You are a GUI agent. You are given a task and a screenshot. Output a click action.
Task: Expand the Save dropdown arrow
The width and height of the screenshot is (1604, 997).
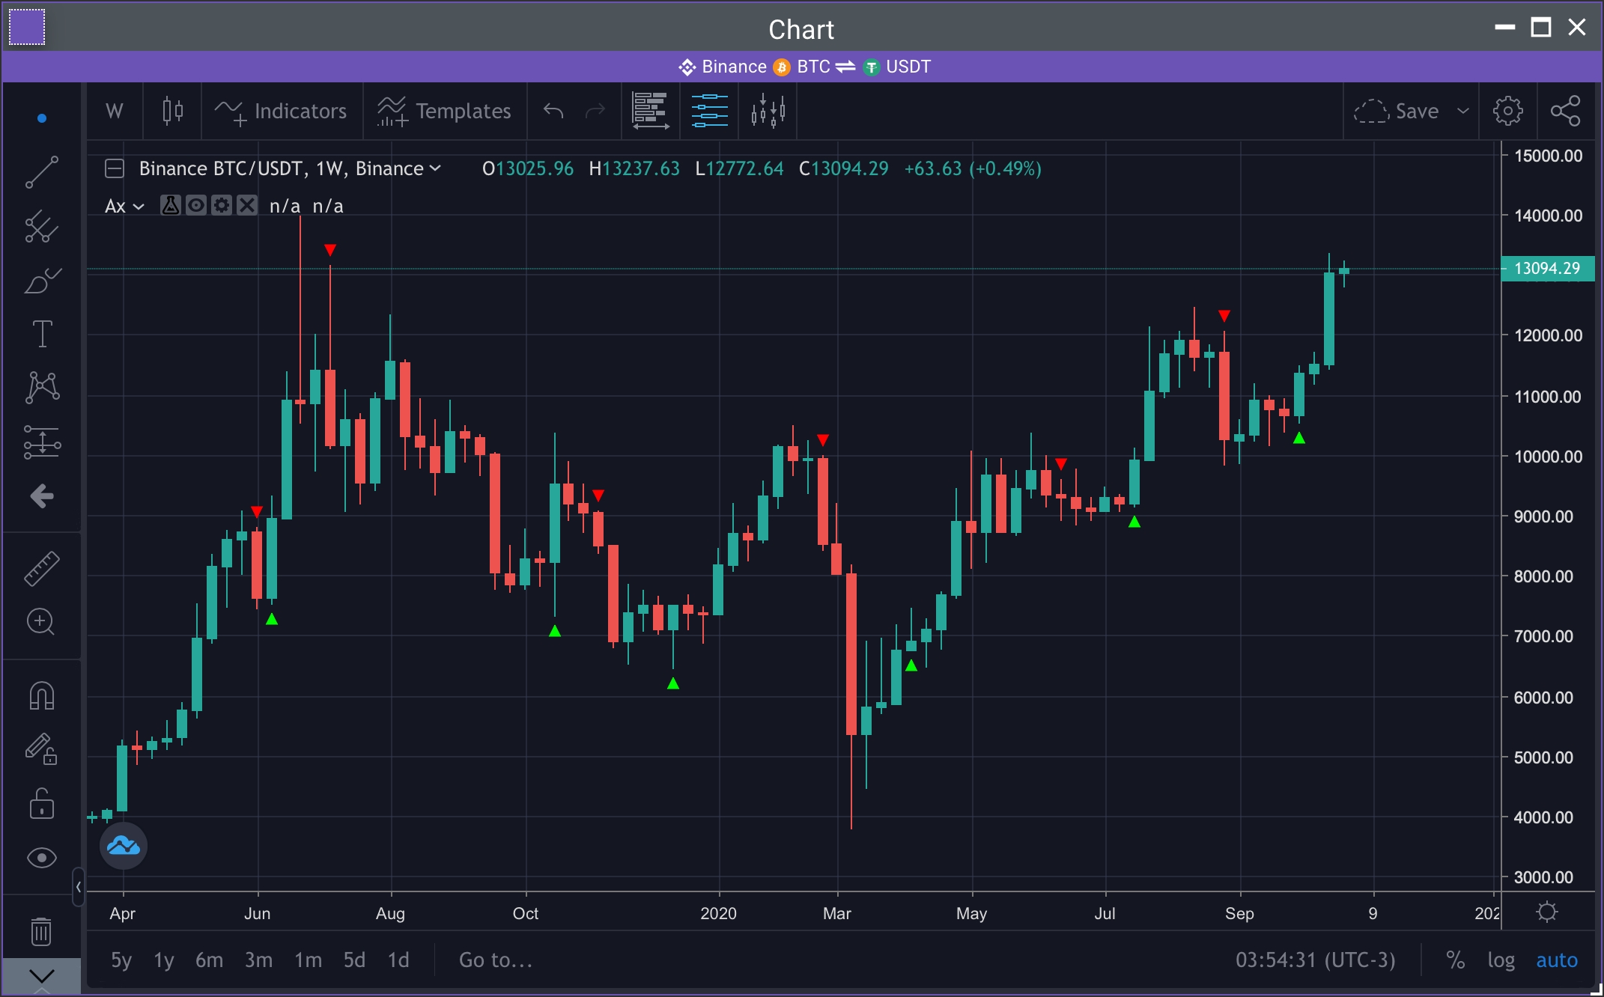click(1462, 111)
